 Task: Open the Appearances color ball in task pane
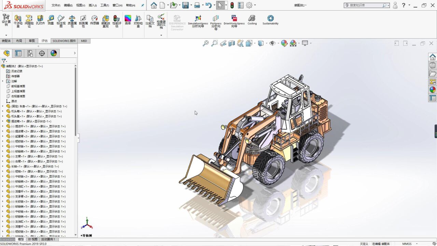(433, 90)
